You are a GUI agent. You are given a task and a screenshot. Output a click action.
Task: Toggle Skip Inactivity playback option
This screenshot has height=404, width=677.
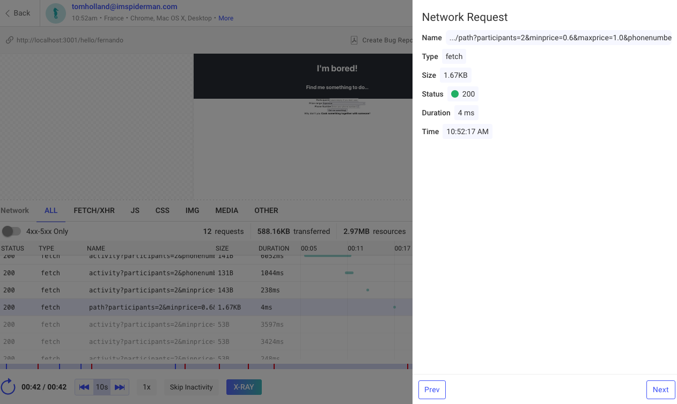[x=191, y=387]
